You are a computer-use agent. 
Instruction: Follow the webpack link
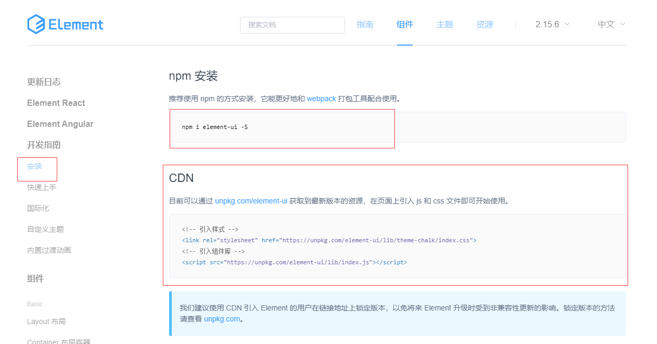point(321,99)
